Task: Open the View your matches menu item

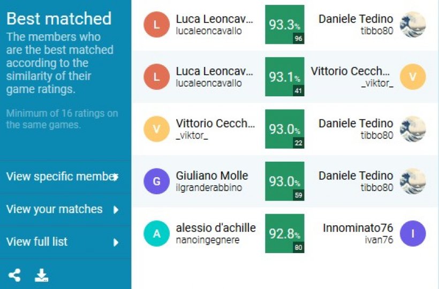Action: (65, 210)
